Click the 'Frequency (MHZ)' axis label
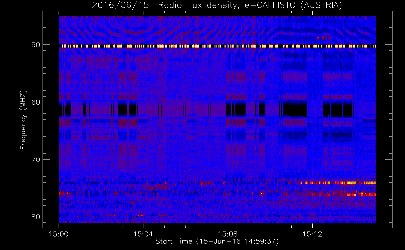This screenshot has width=405, height=250. point(23,120)
